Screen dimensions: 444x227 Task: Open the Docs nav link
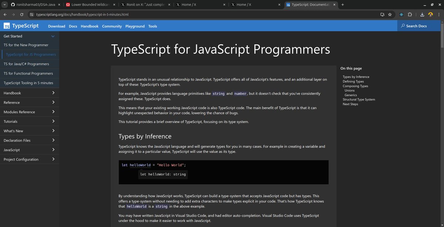coord(73,26)
